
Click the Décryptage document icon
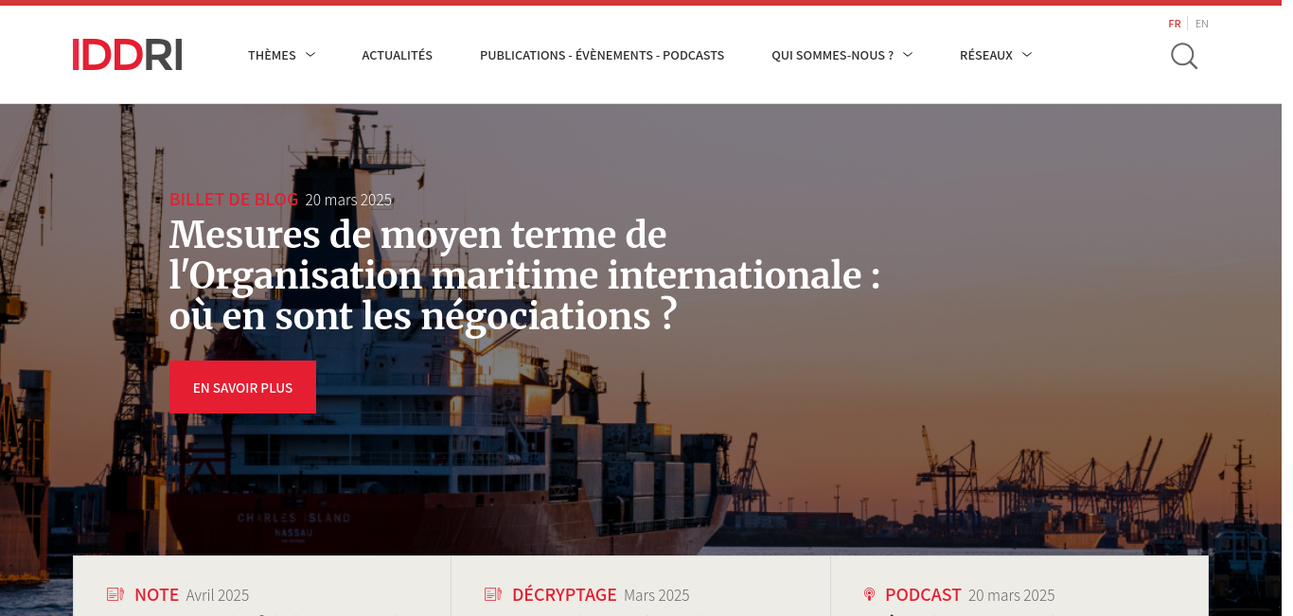point(493,594)
